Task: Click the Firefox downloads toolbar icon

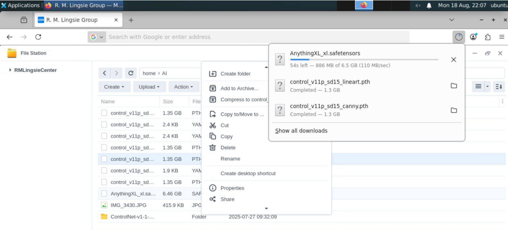Action: [459, 37]
